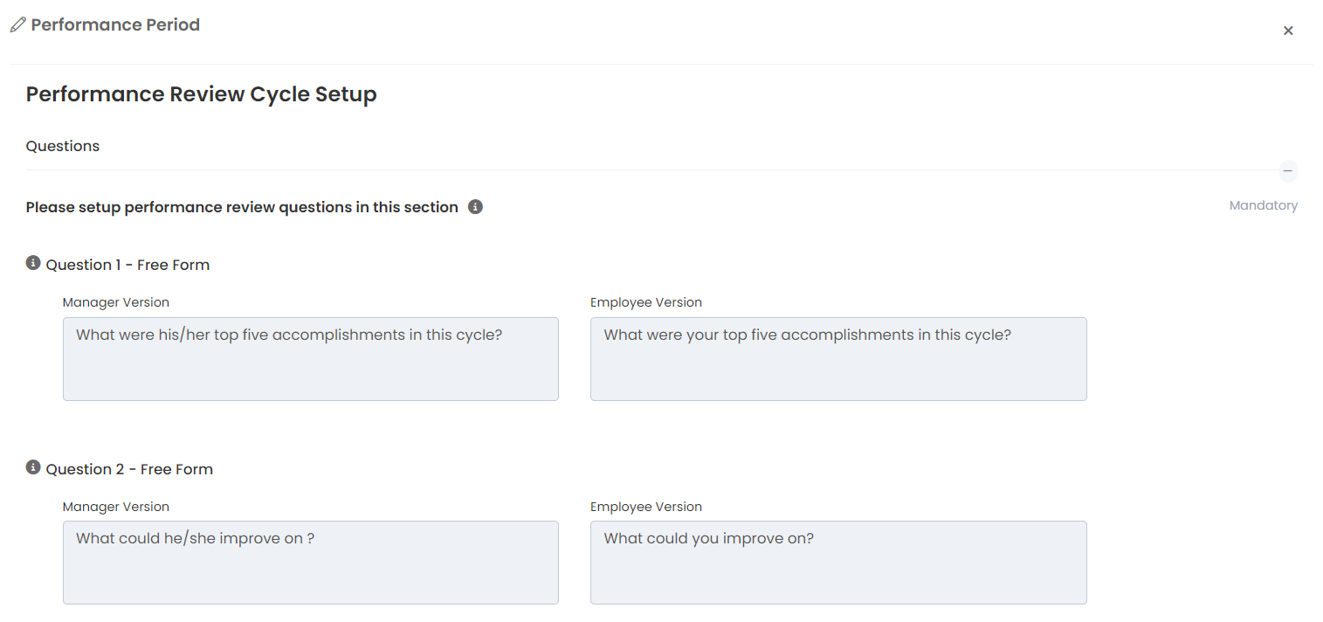Click the Performance Period title text
This screenshot has height=622, width=1323.
pos(115,25)
